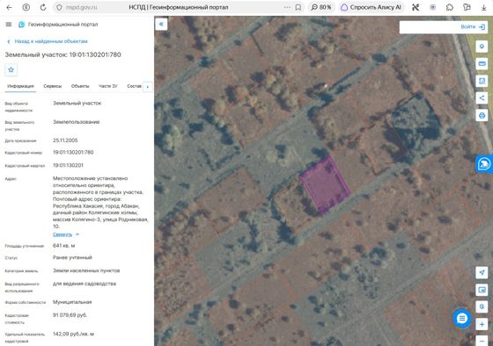The height and width of the screenshot is (346, 493).
Task: Click ownership value Муниципальная
Action: (72, 302)
